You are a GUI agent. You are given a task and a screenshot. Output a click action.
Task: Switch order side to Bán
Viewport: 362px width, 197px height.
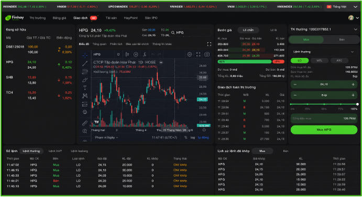(x=342, y=40)
